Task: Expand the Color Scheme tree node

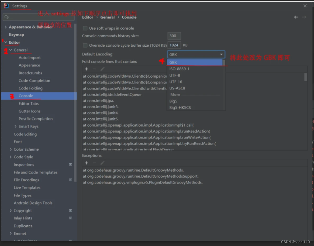Action: click(x=11, y=149)
